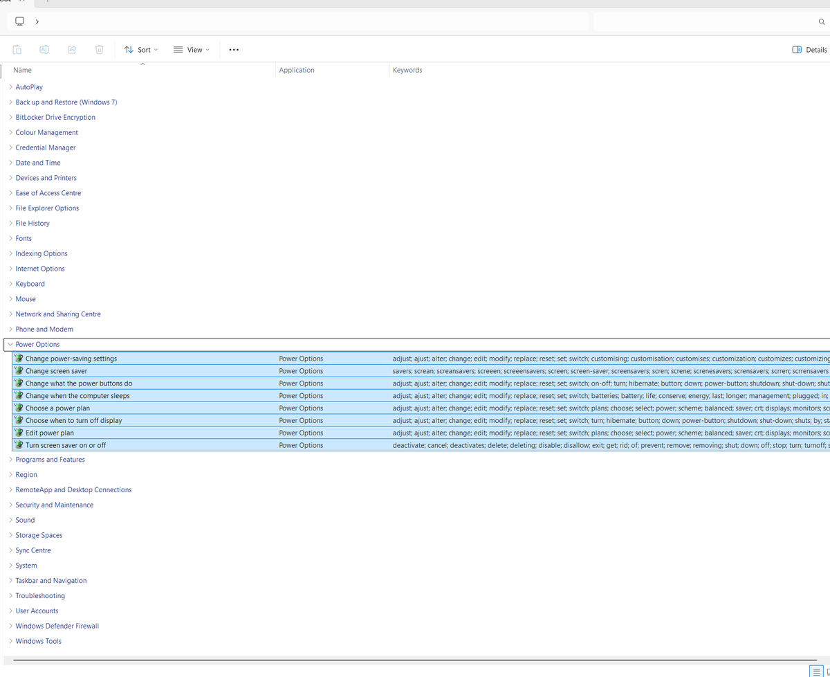Click icon of Turn screen saver on or off

pyautogui.click(x=19, y=446)
